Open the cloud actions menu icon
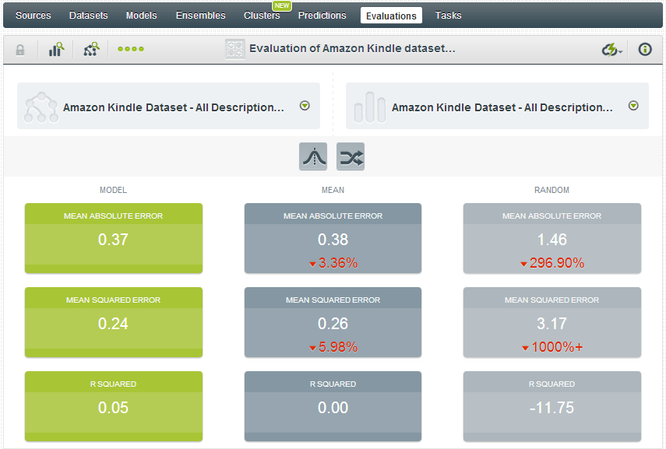 point(611,50)
